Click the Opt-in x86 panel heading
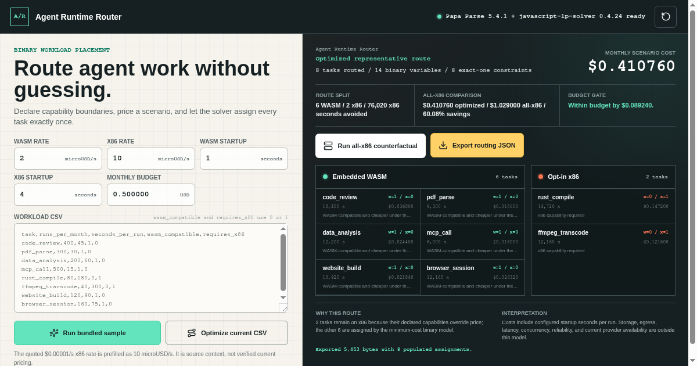Screen dimensions: 697x366 [563, 177]
